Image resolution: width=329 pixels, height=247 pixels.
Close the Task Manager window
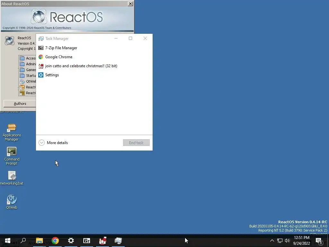coord(145,39)
